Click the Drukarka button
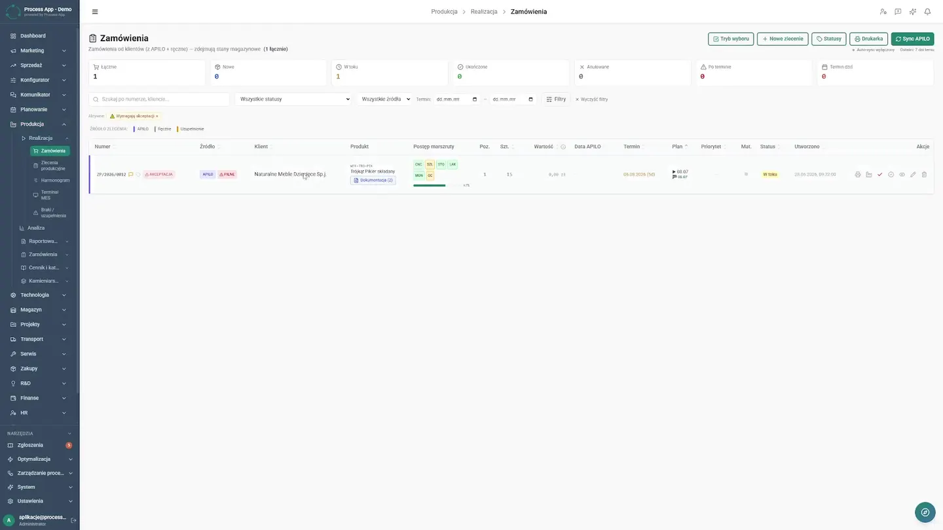 (869, 39)
